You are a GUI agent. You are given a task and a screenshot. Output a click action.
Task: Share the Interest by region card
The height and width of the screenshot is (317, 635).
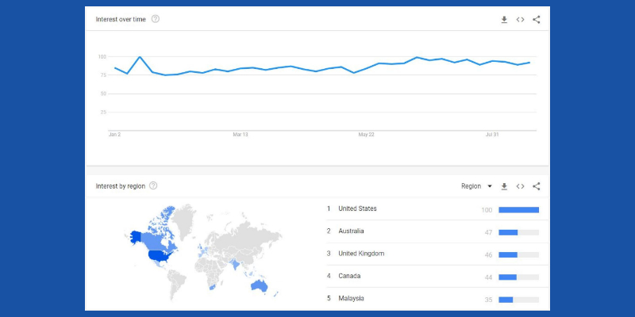click(x=537, y=186)
